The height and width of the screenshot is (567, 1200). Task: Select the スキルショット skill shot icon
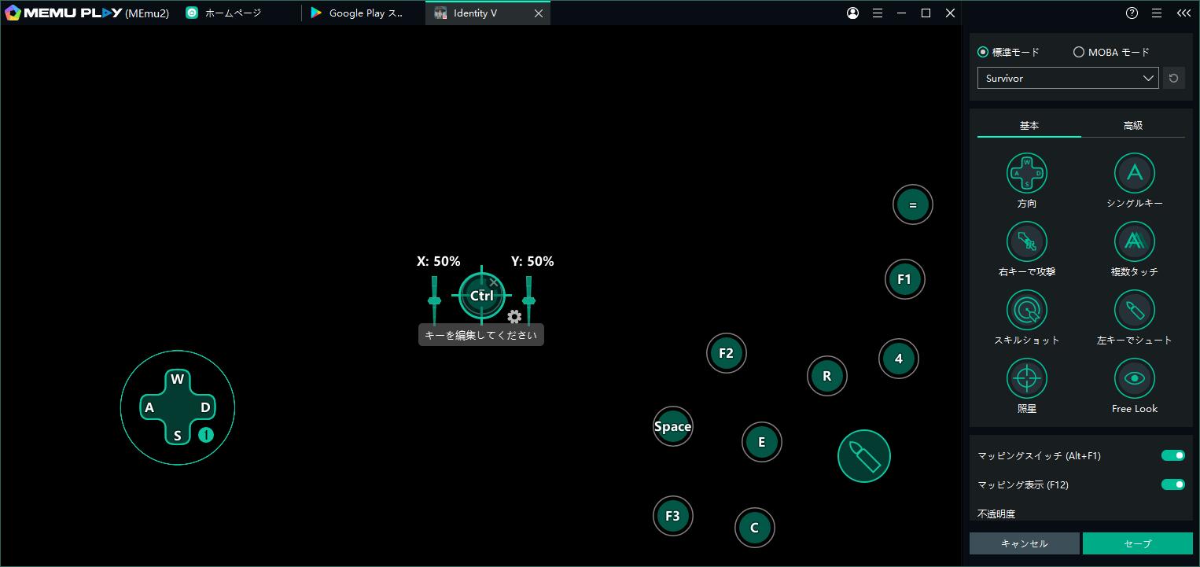coord(1026,310)
